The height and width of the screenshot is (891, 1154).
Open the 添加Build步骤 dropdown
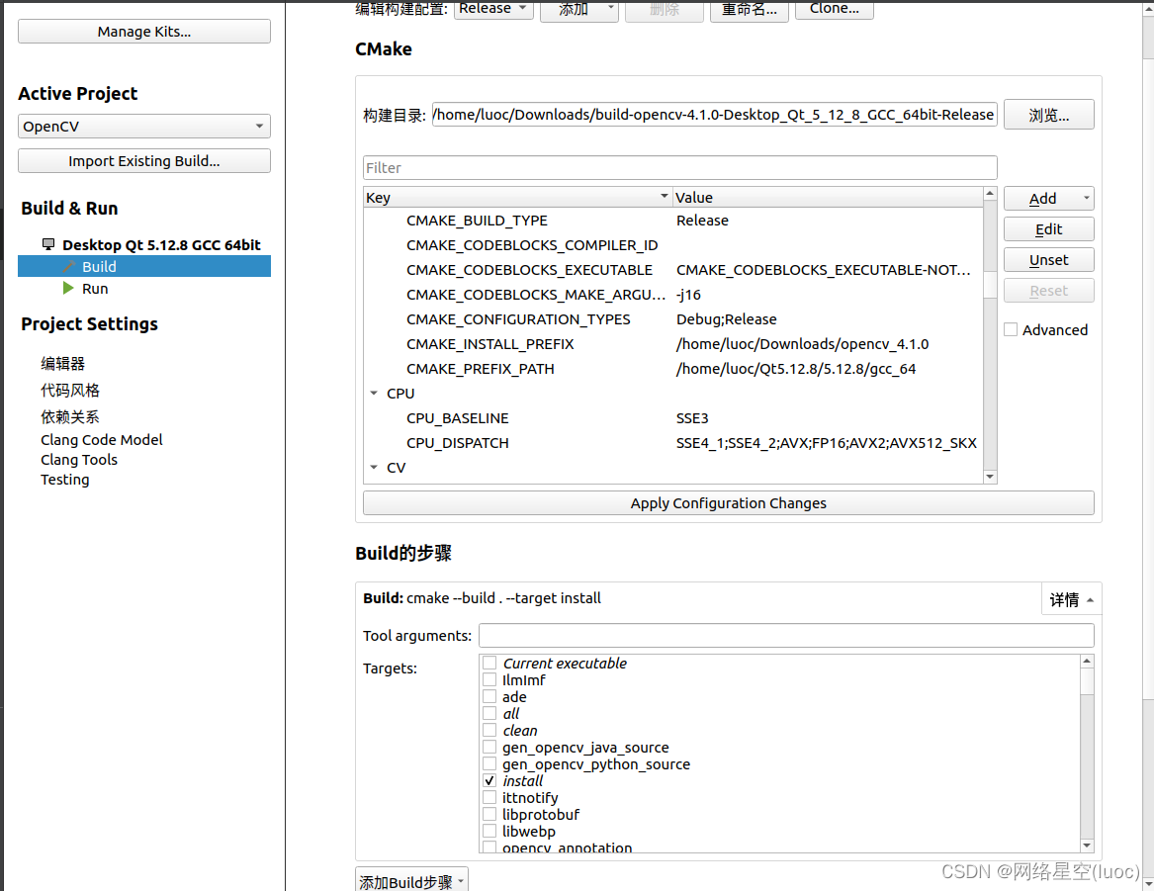pyautogui.click(x=411, y=881)
